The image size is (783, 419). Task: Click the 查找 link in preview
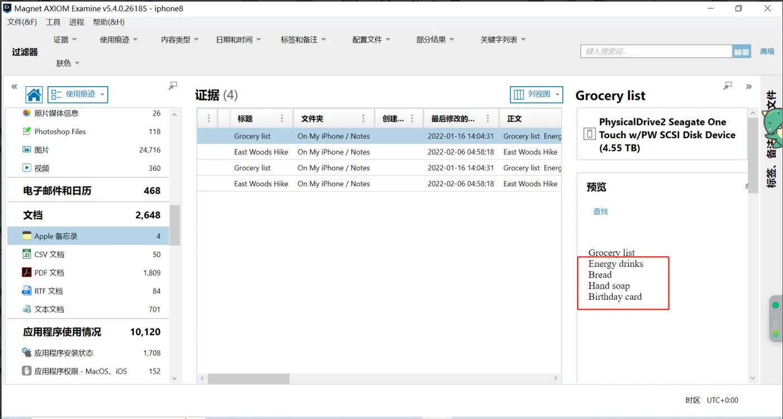(x=601, y=211)
